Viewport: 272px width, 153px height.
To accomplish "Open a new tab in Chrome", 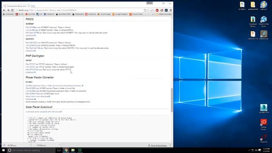I will [x=33, y=6].
